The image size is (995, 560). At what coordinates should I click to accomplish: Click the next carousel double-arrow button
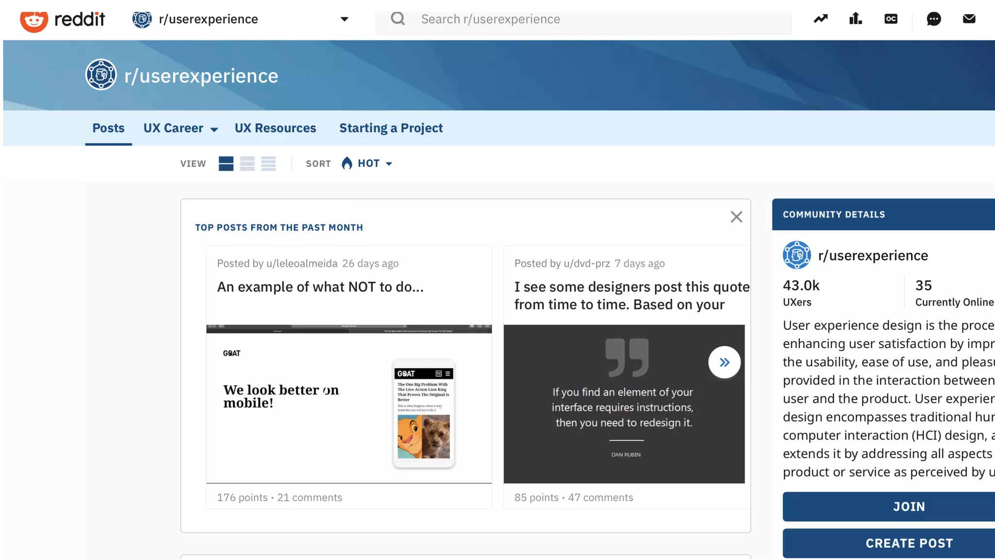(724, 362)
